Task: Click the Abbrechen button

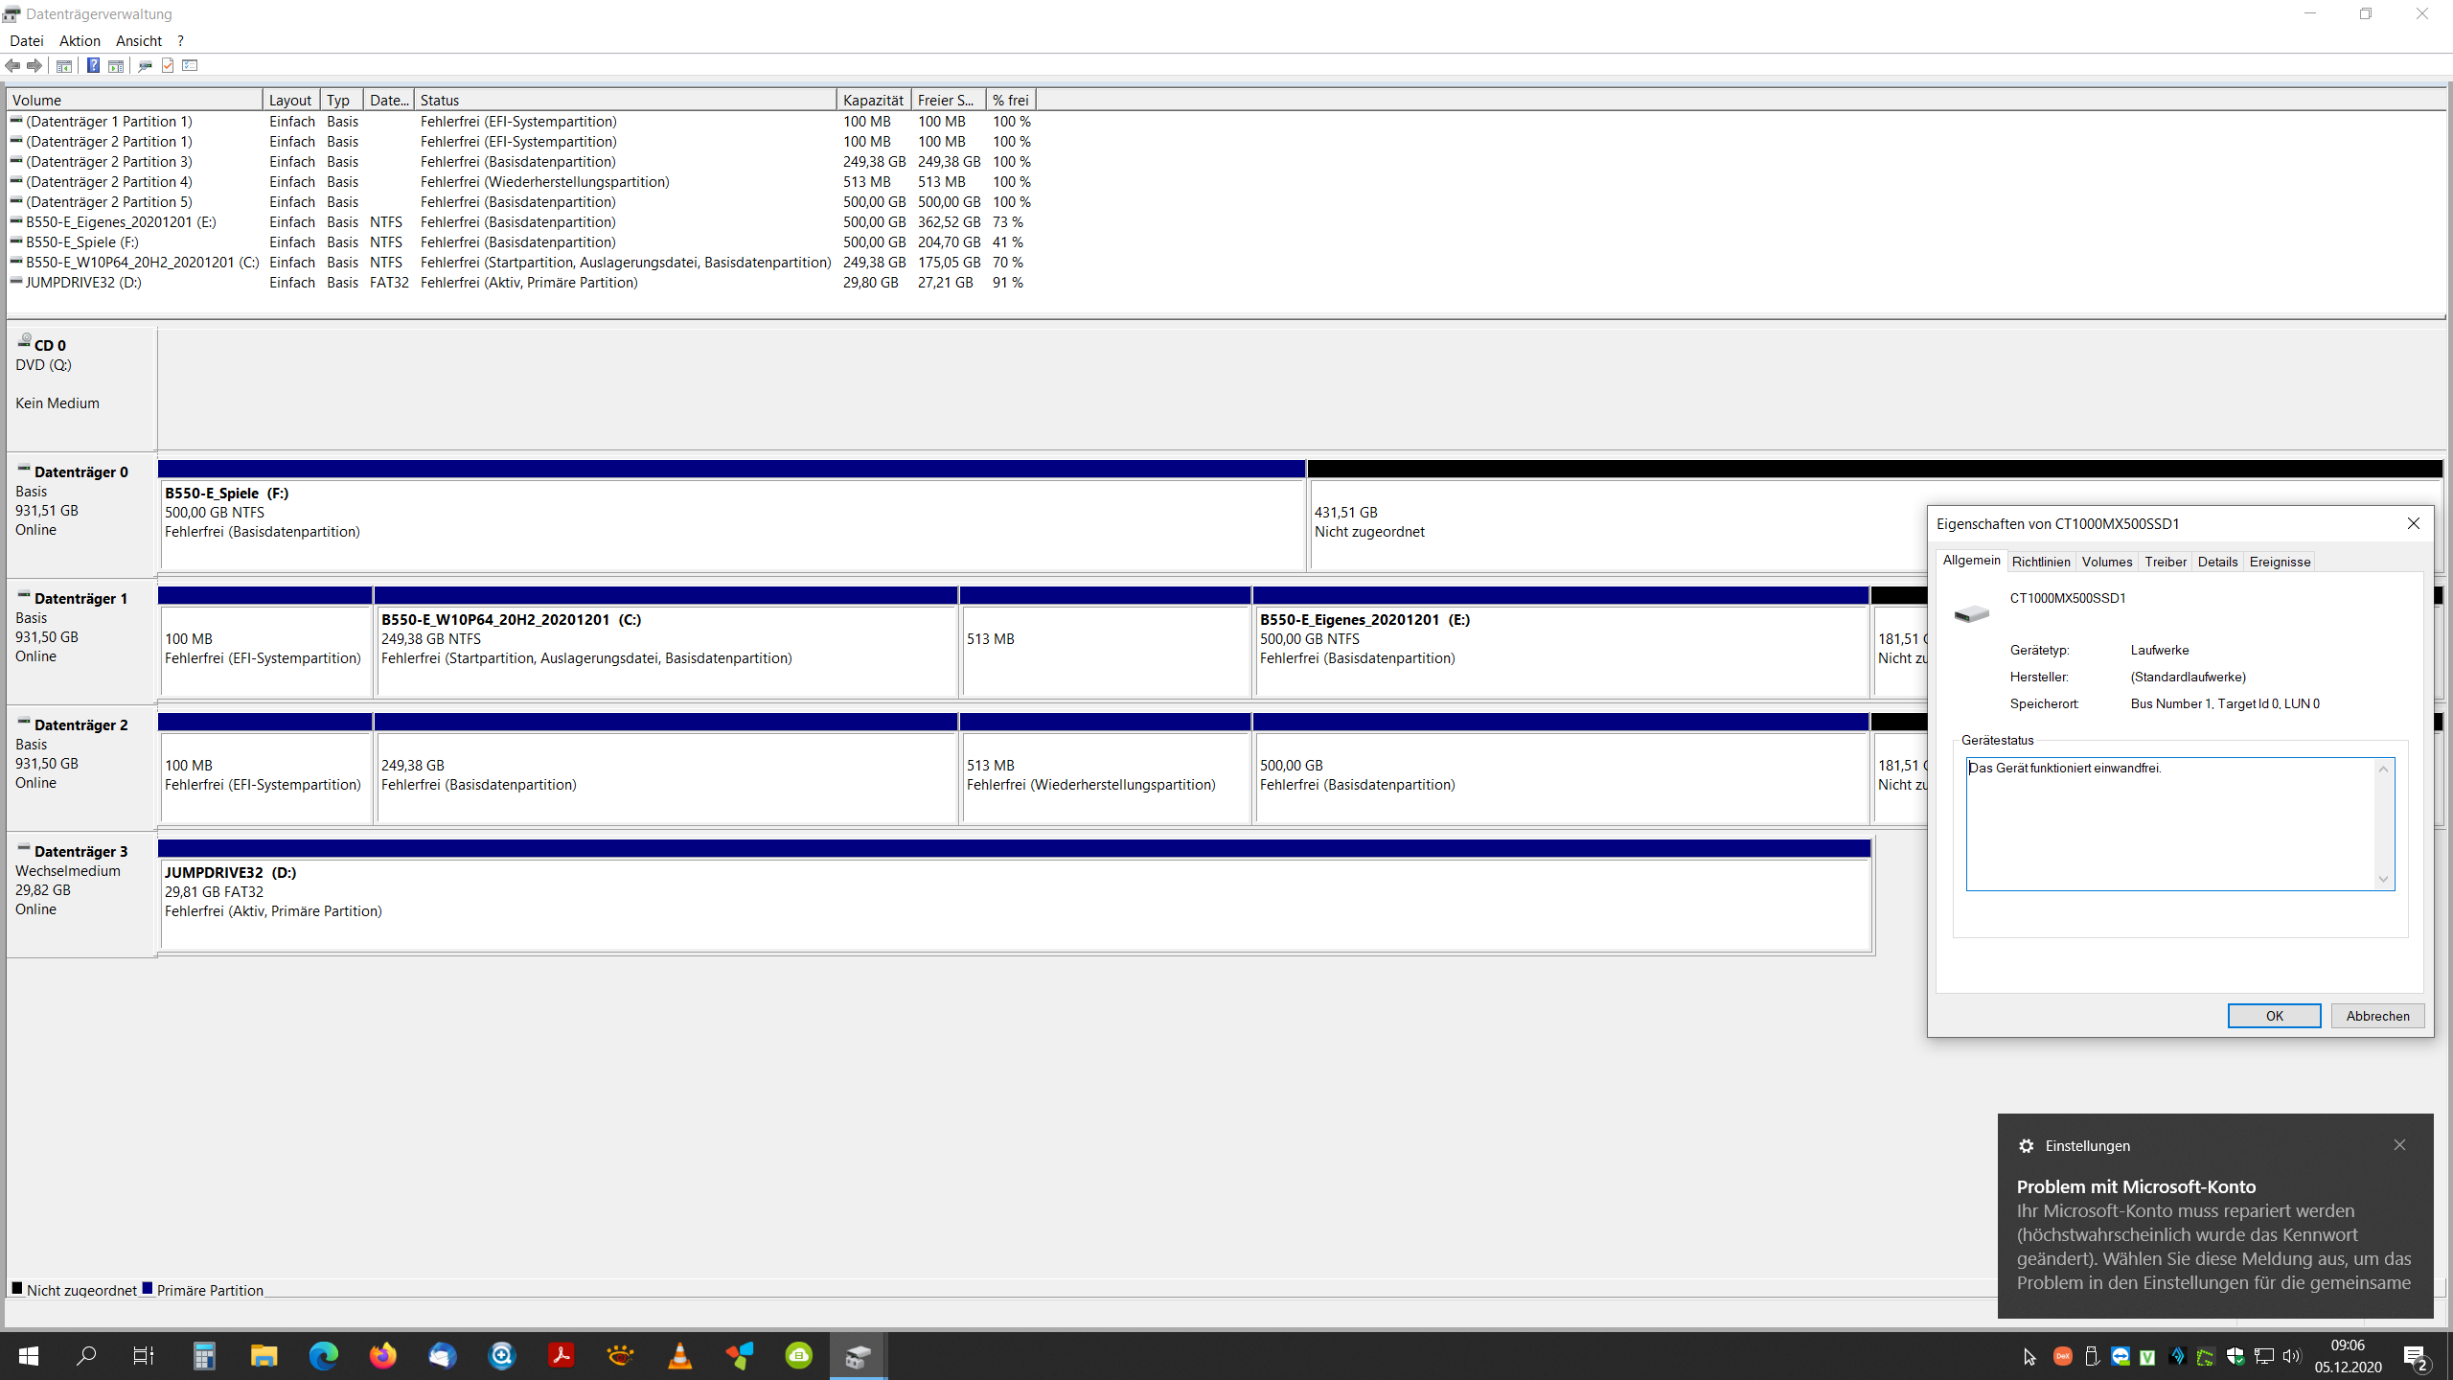Action: pos(2376,1016)
